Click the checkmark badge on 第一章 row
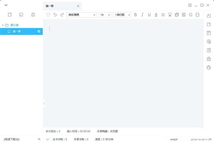The height and width of the screenshot is (143, 214). [39, 31]
